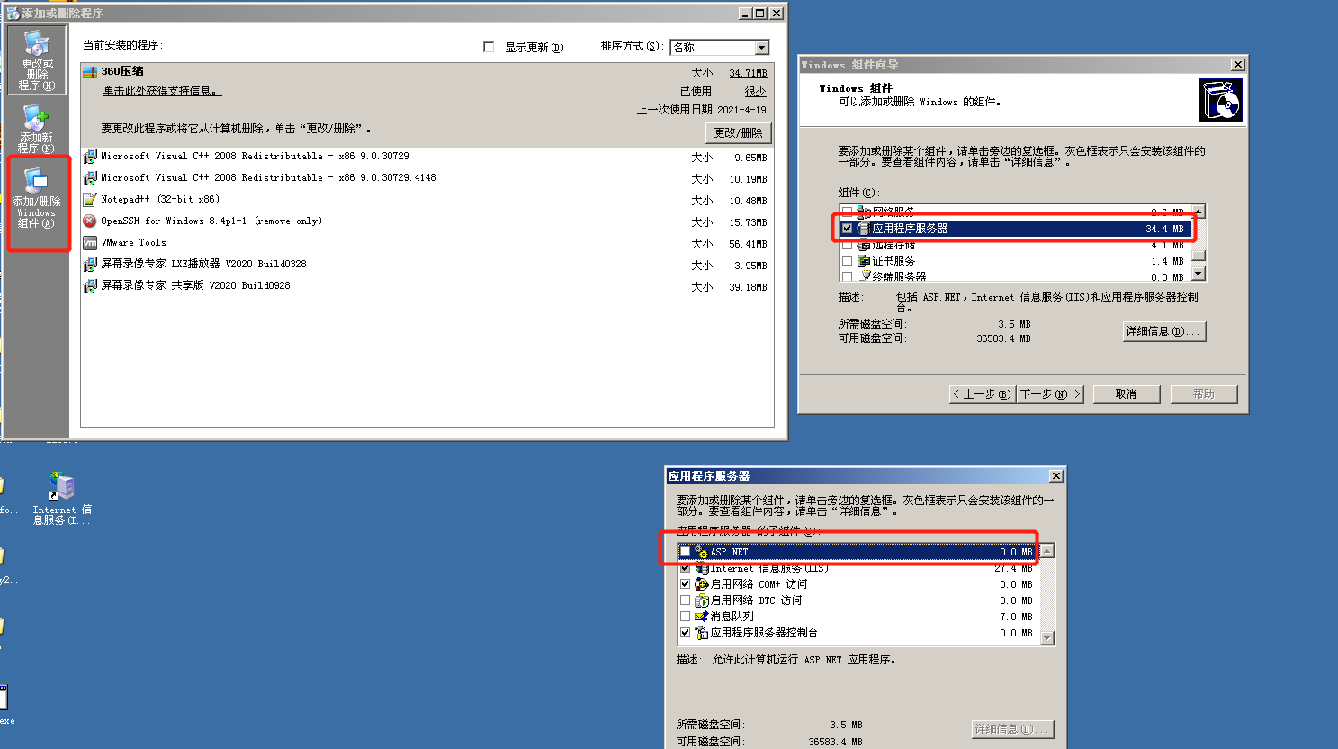
Task: Click the 360压缩 program icon
Action: 90,72
